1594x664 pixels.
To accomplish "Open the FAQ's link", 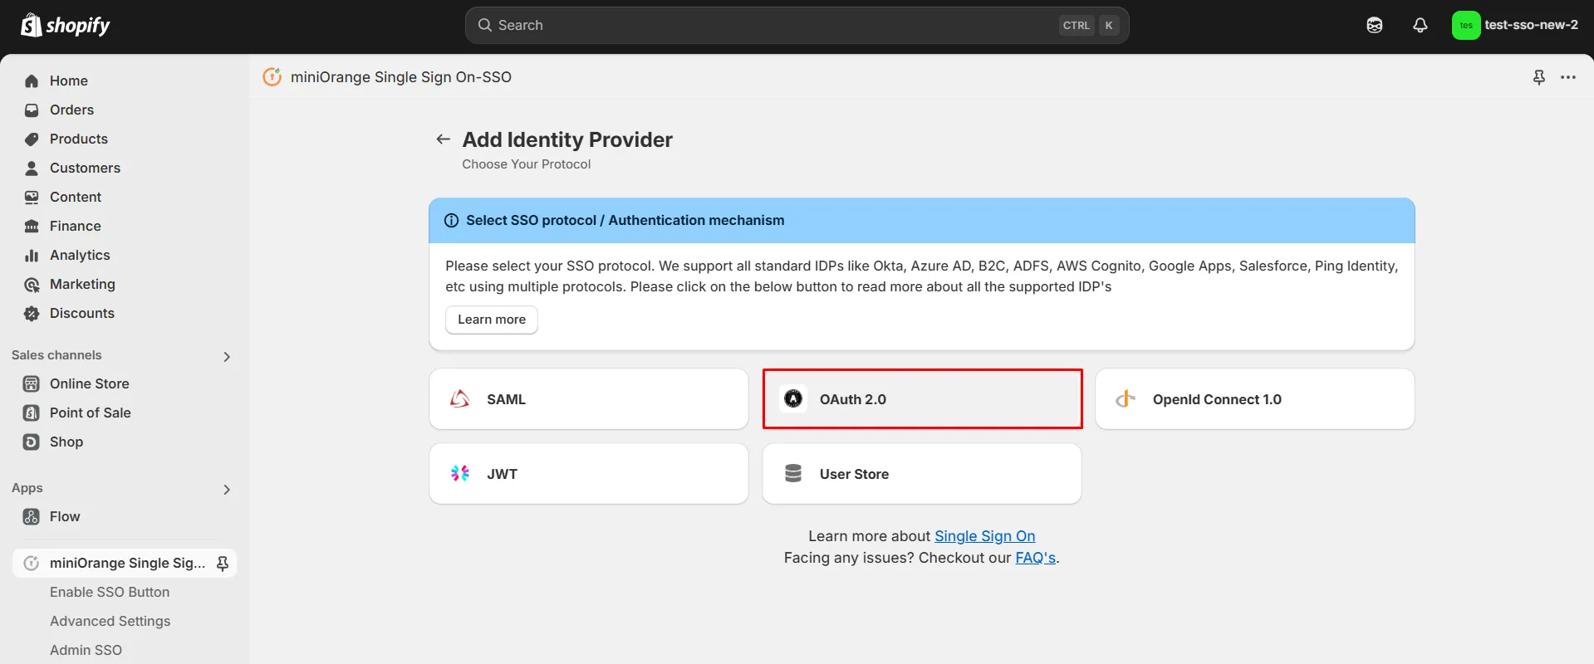I will pyautogui.click(x=1036, y=558).
